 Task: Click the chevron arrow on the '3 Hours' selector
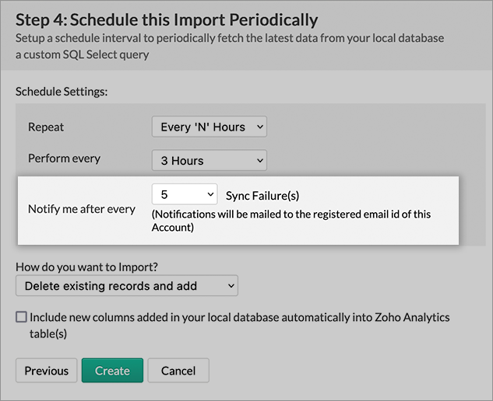(x=259, y=161)
